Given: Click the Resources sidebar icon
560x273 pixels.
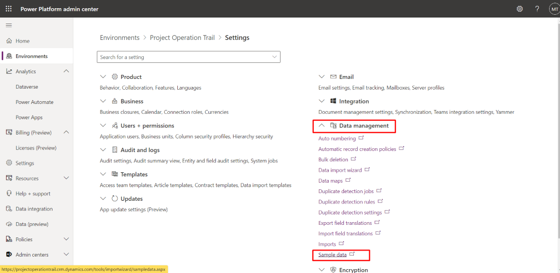Looking at the screenshot, I should (9, 178).
